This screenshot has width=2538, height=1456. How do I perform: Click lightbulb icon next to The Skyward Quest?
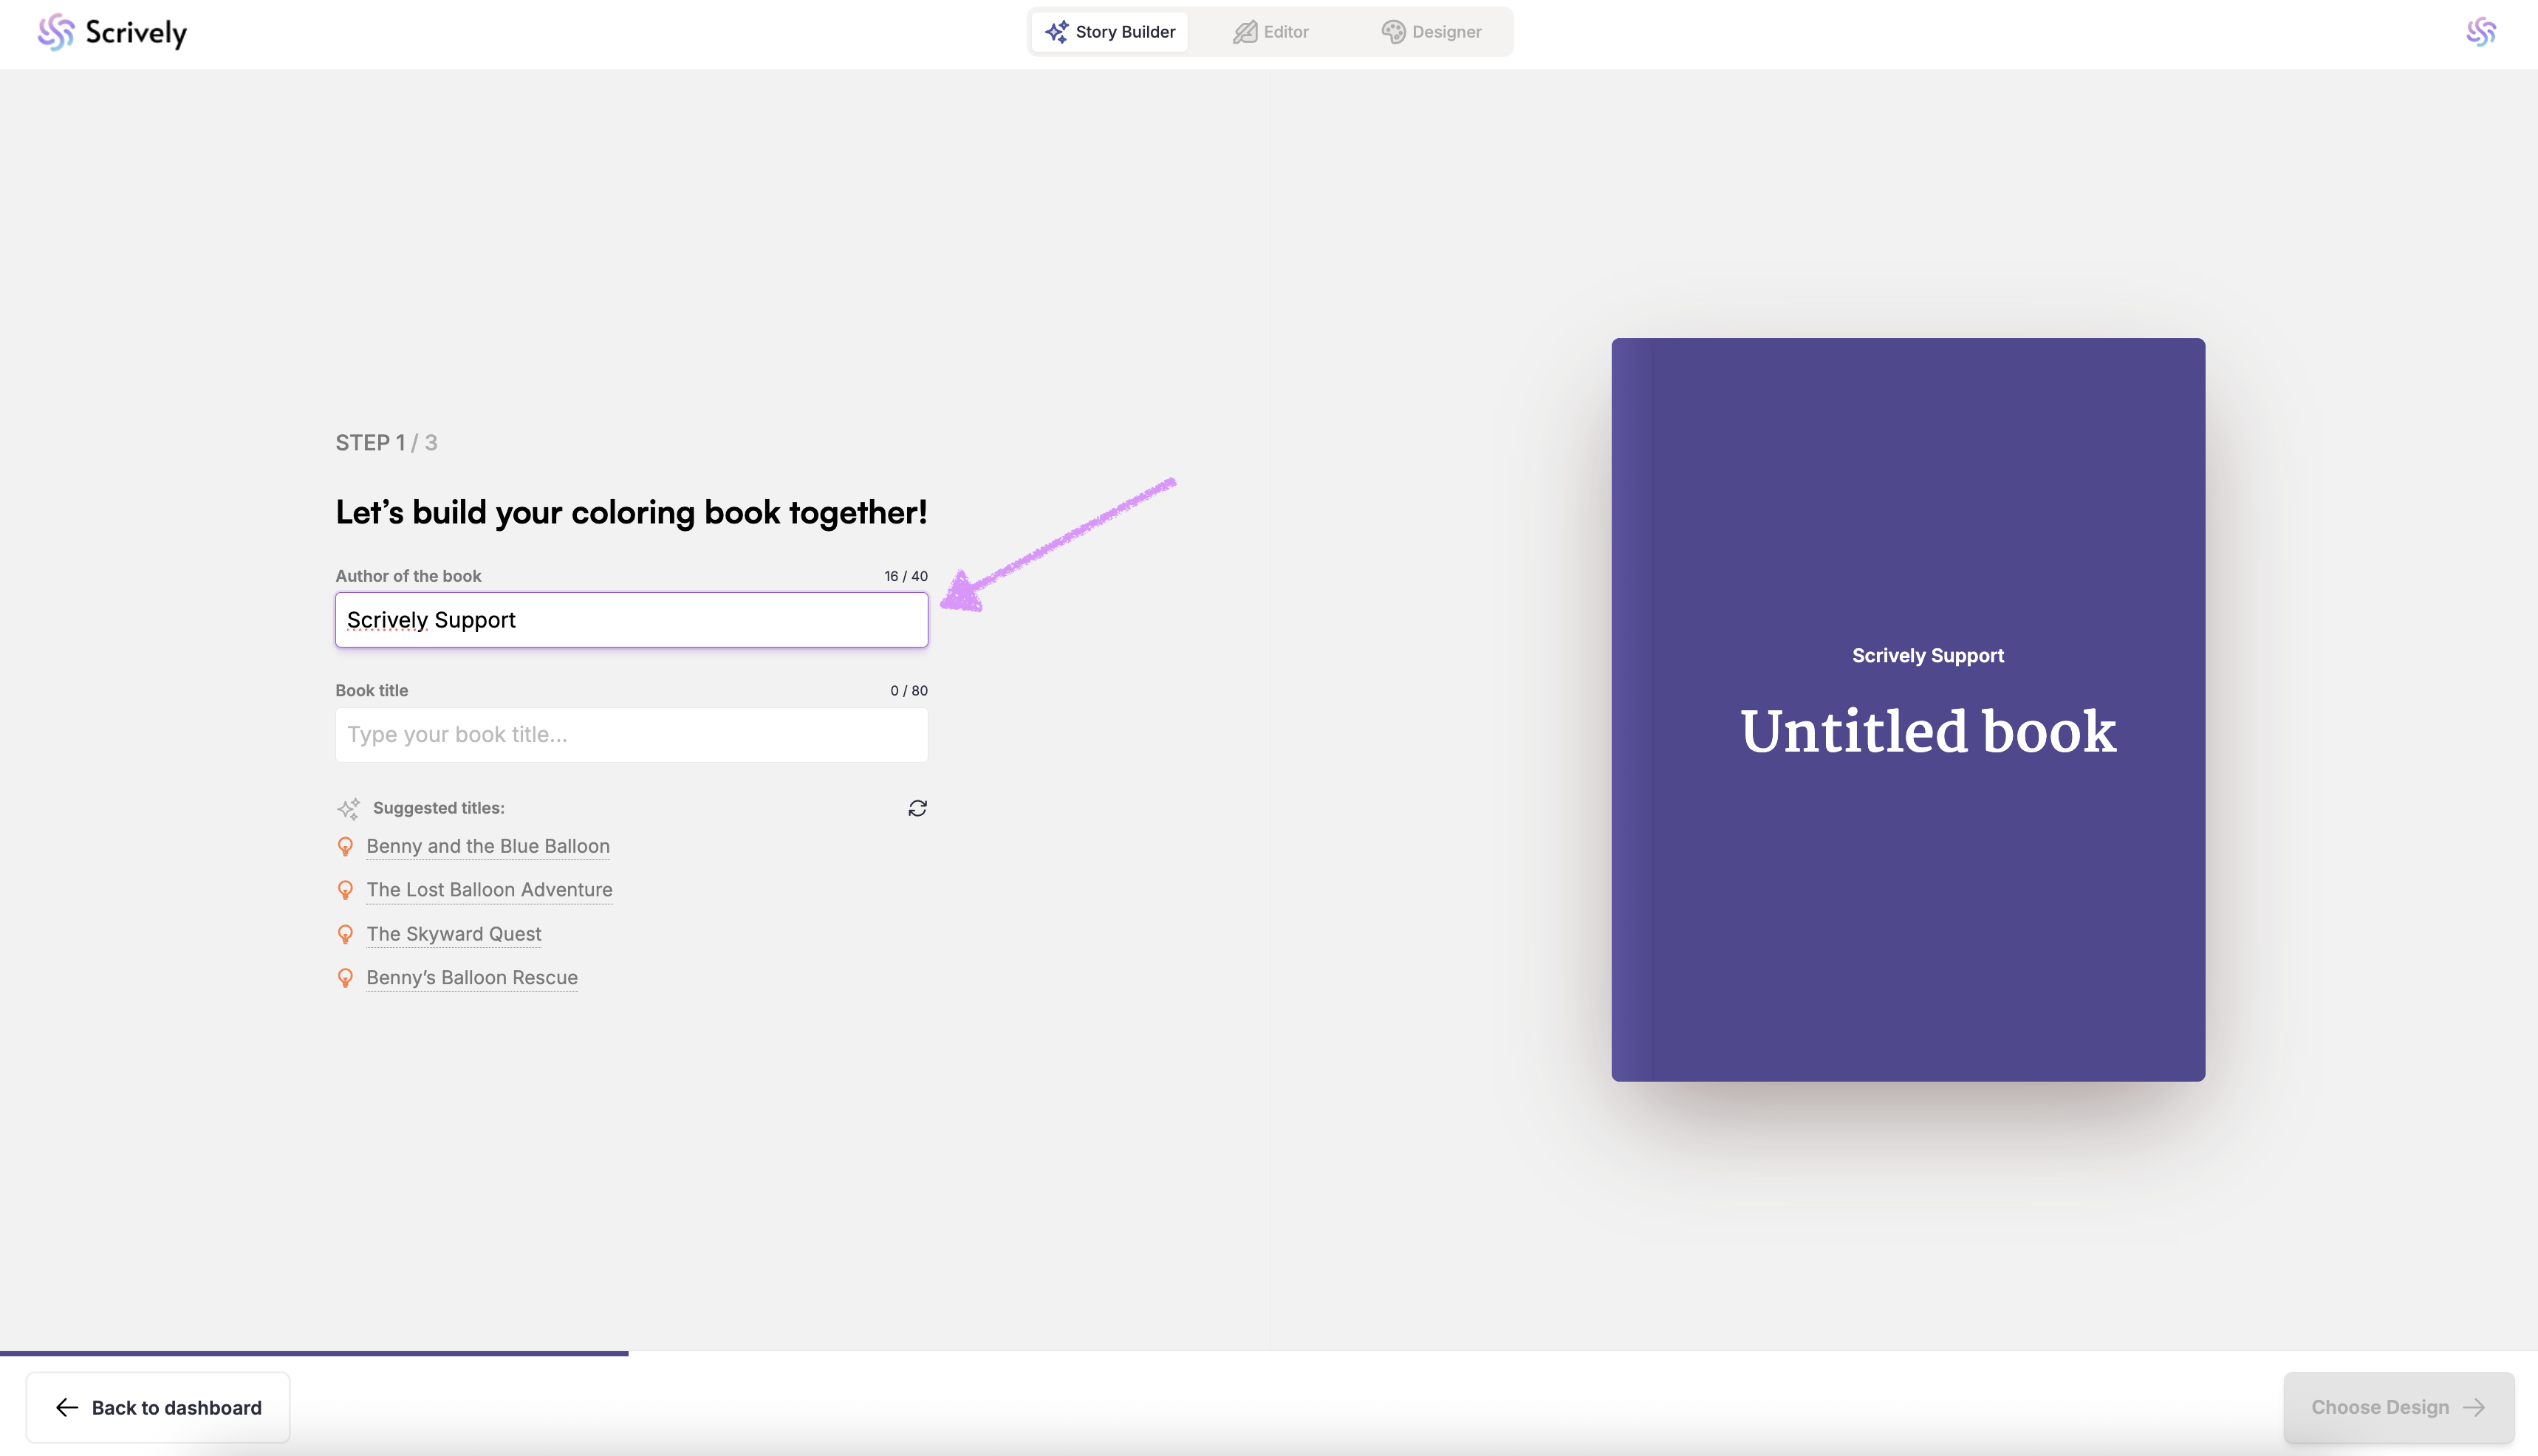click(345, 934)
